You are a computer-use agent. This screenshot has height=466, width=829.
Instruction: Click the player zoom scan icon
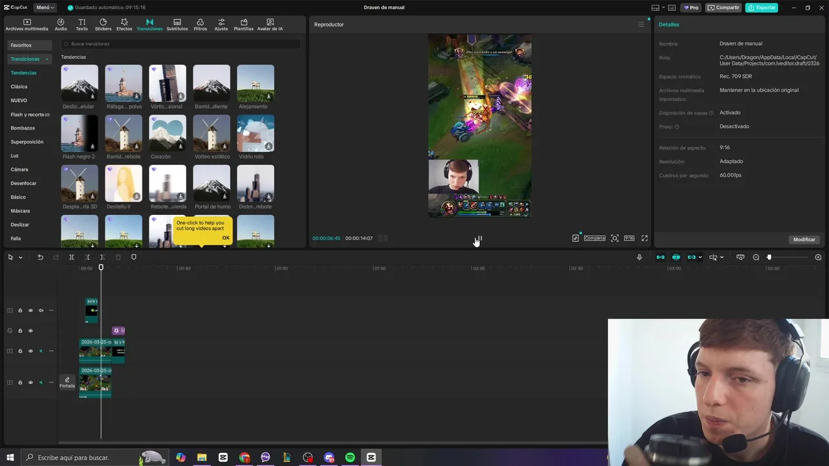615,238
